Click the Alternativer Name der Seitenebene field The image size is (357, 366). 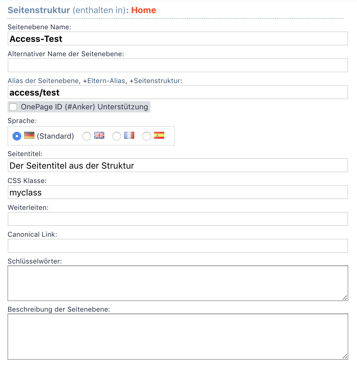tap(178, 65)
